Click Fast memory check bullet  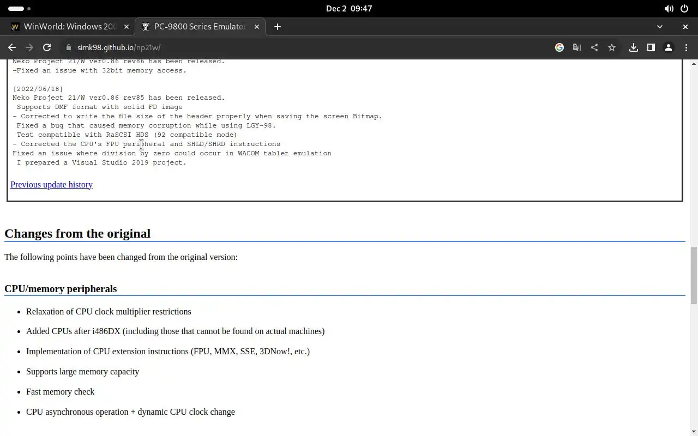point(60,392)
